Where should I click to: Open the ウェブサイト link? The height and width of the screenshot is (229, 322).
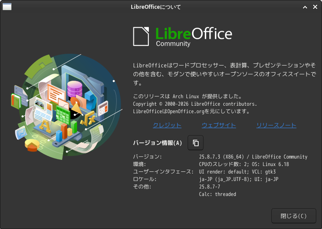[x=219, y=125]
